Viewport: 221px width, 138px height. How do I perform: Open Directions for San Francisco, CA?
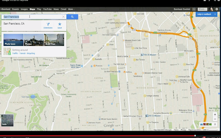coord(48,26)
